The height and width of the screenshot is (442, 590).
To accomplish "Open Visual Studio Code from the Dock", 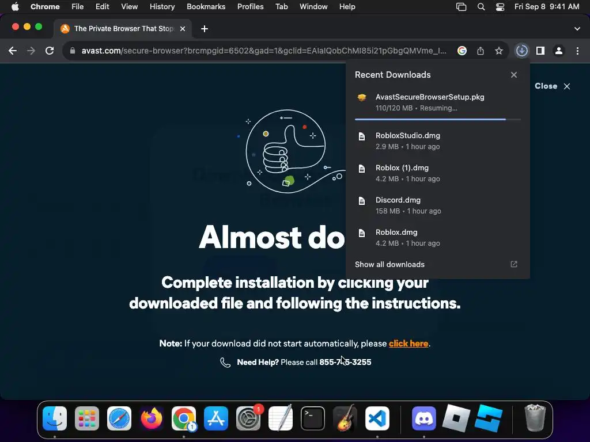I will (377, 418).
